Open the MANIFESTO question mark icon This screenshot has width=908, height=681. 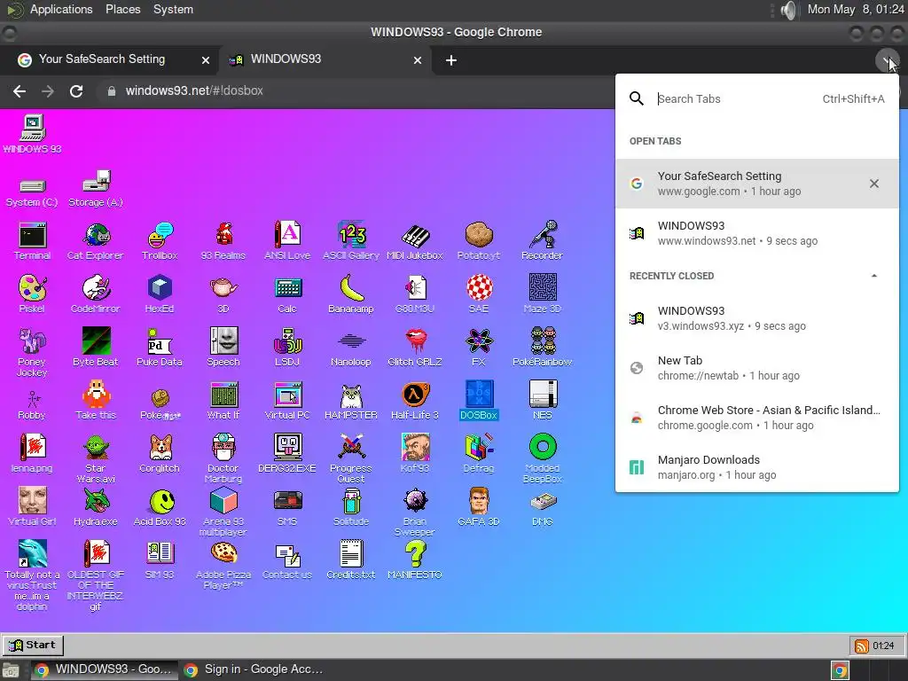(415, 560)
